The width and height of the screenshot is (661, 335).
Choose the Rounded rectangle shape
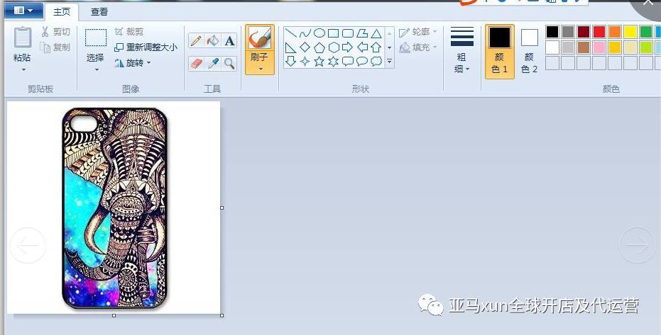(x=347, y=33)
